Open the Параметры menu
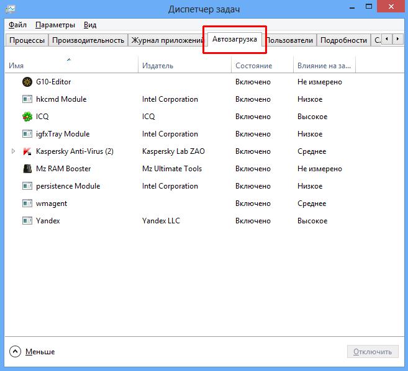 click(x=55, y=25)
